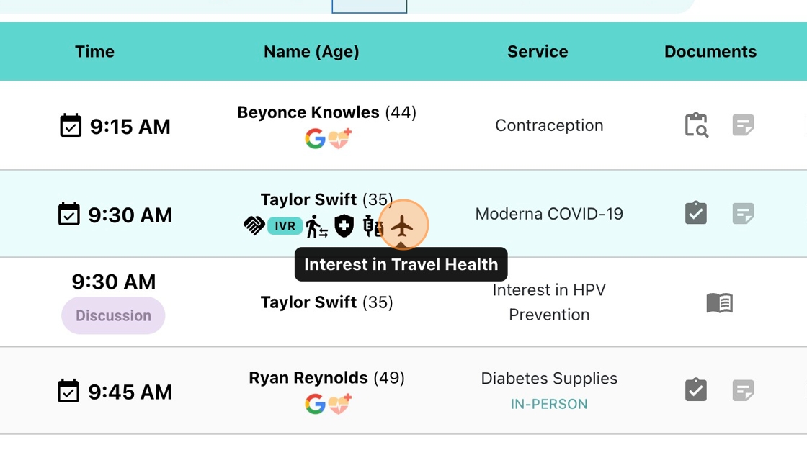807x450 pixels.
Task: Click the Time column header
Action: [94, 52]
